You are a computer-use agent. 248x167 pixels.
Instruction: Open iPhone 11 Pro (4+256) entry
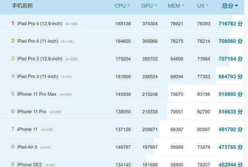pyautogui.click(x=32, y=112)
